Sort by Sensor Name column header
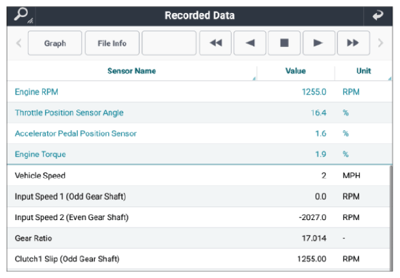Screen dimensions: 400x278 [132, 71]
